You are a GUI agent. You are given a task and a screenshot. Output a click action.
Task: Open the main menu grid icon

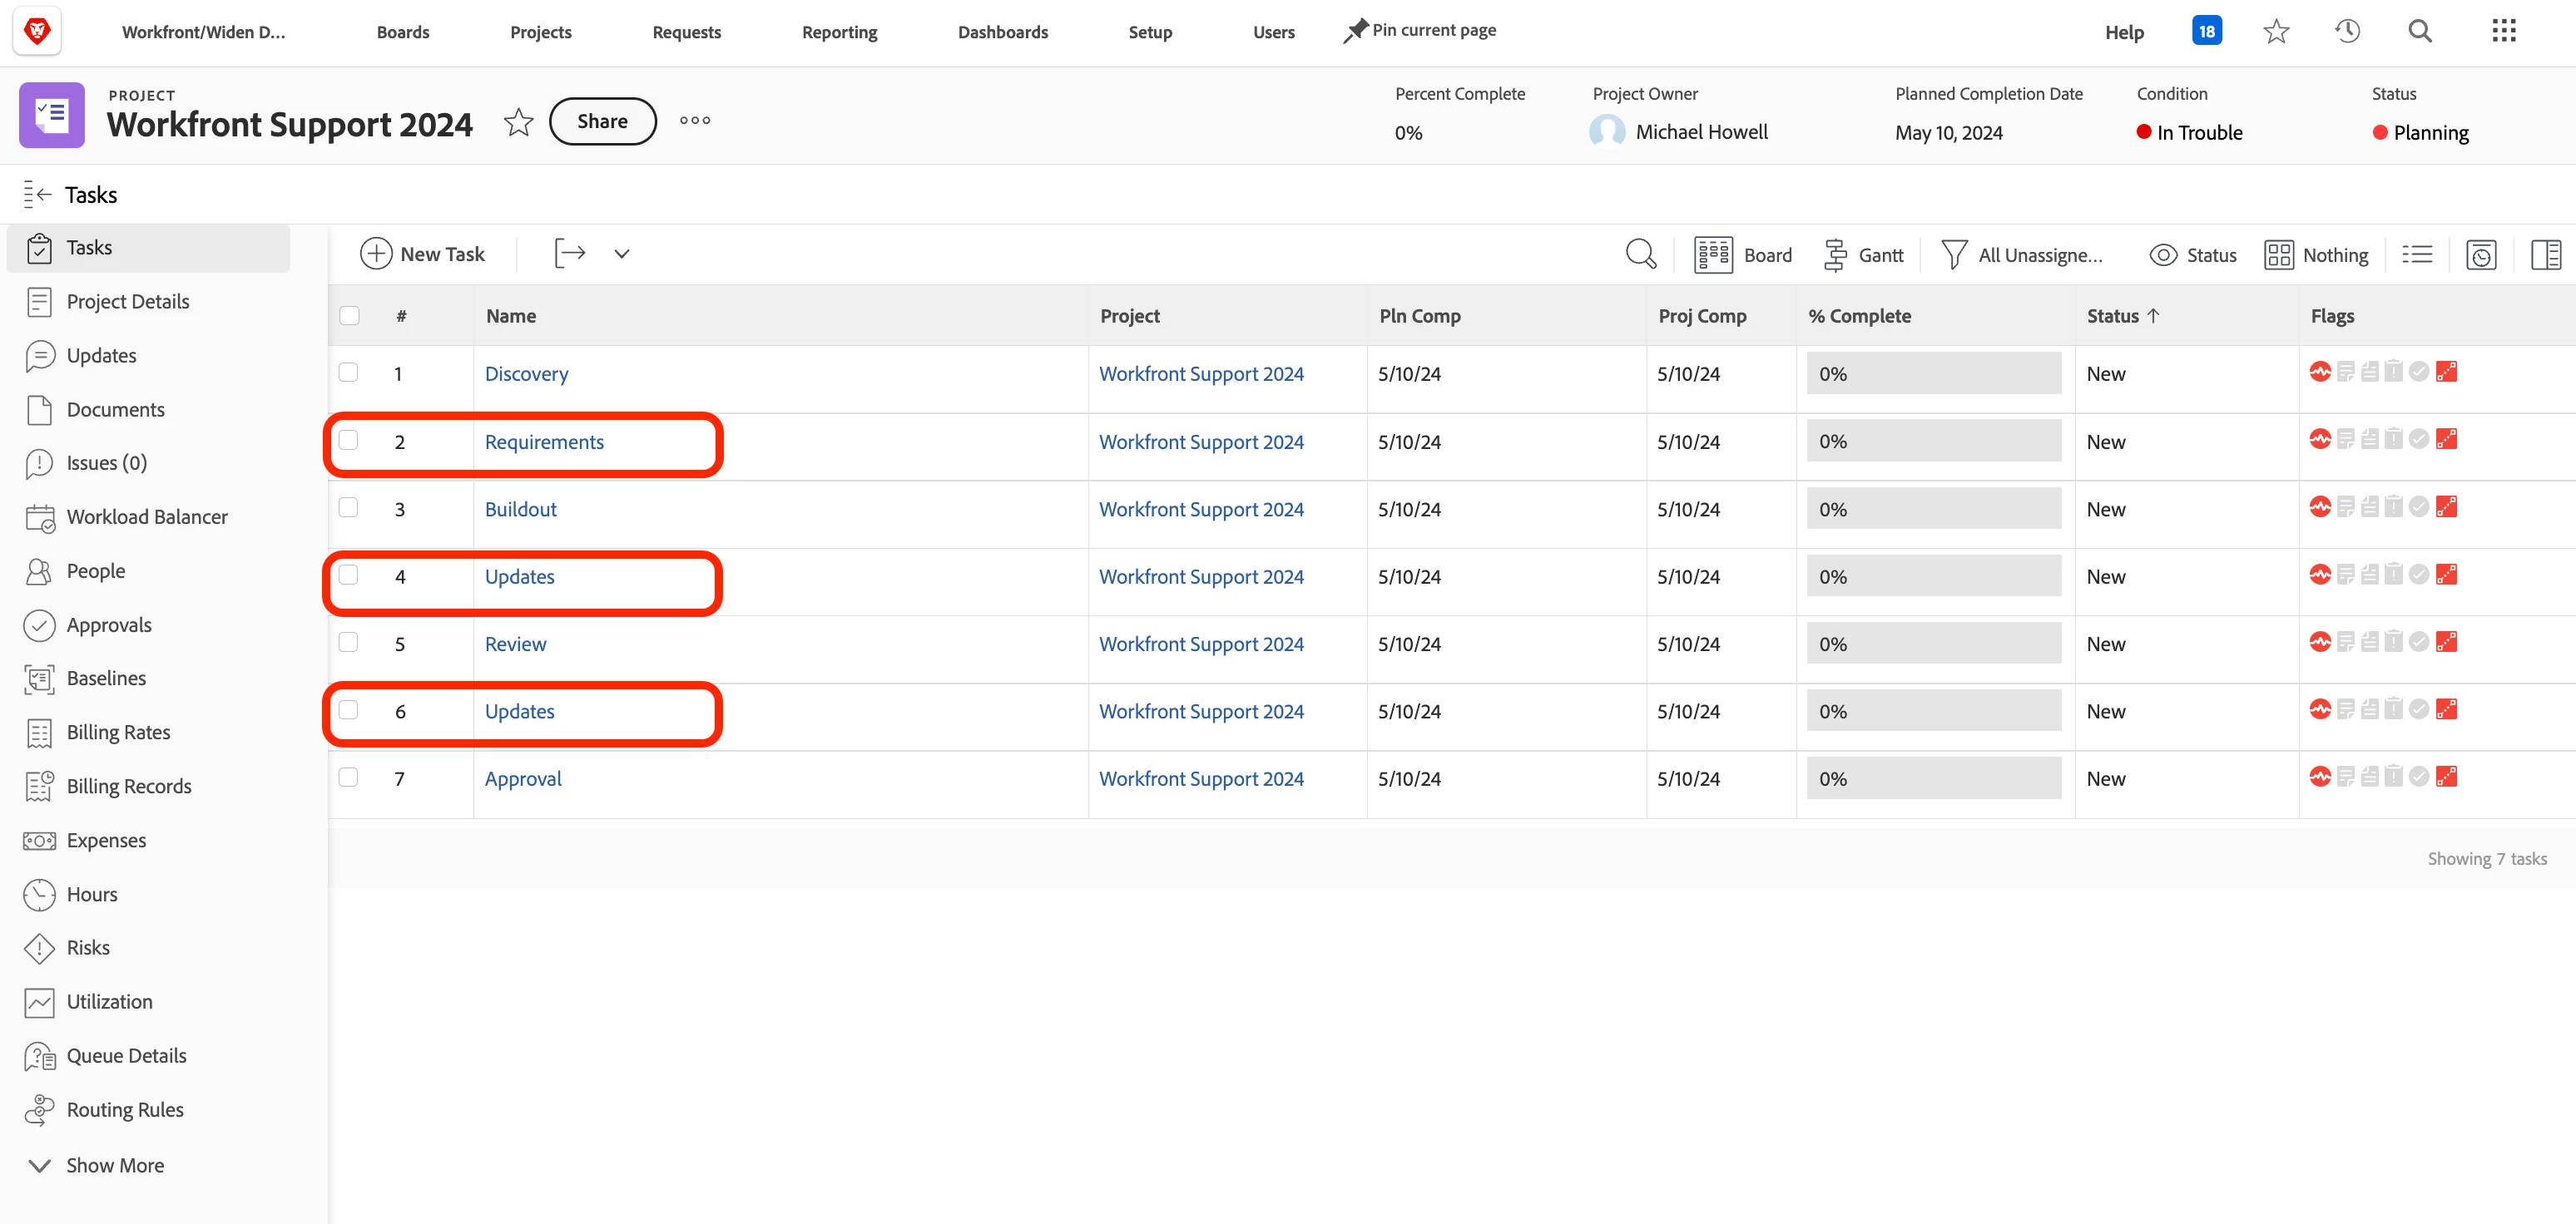point(2503,31)
